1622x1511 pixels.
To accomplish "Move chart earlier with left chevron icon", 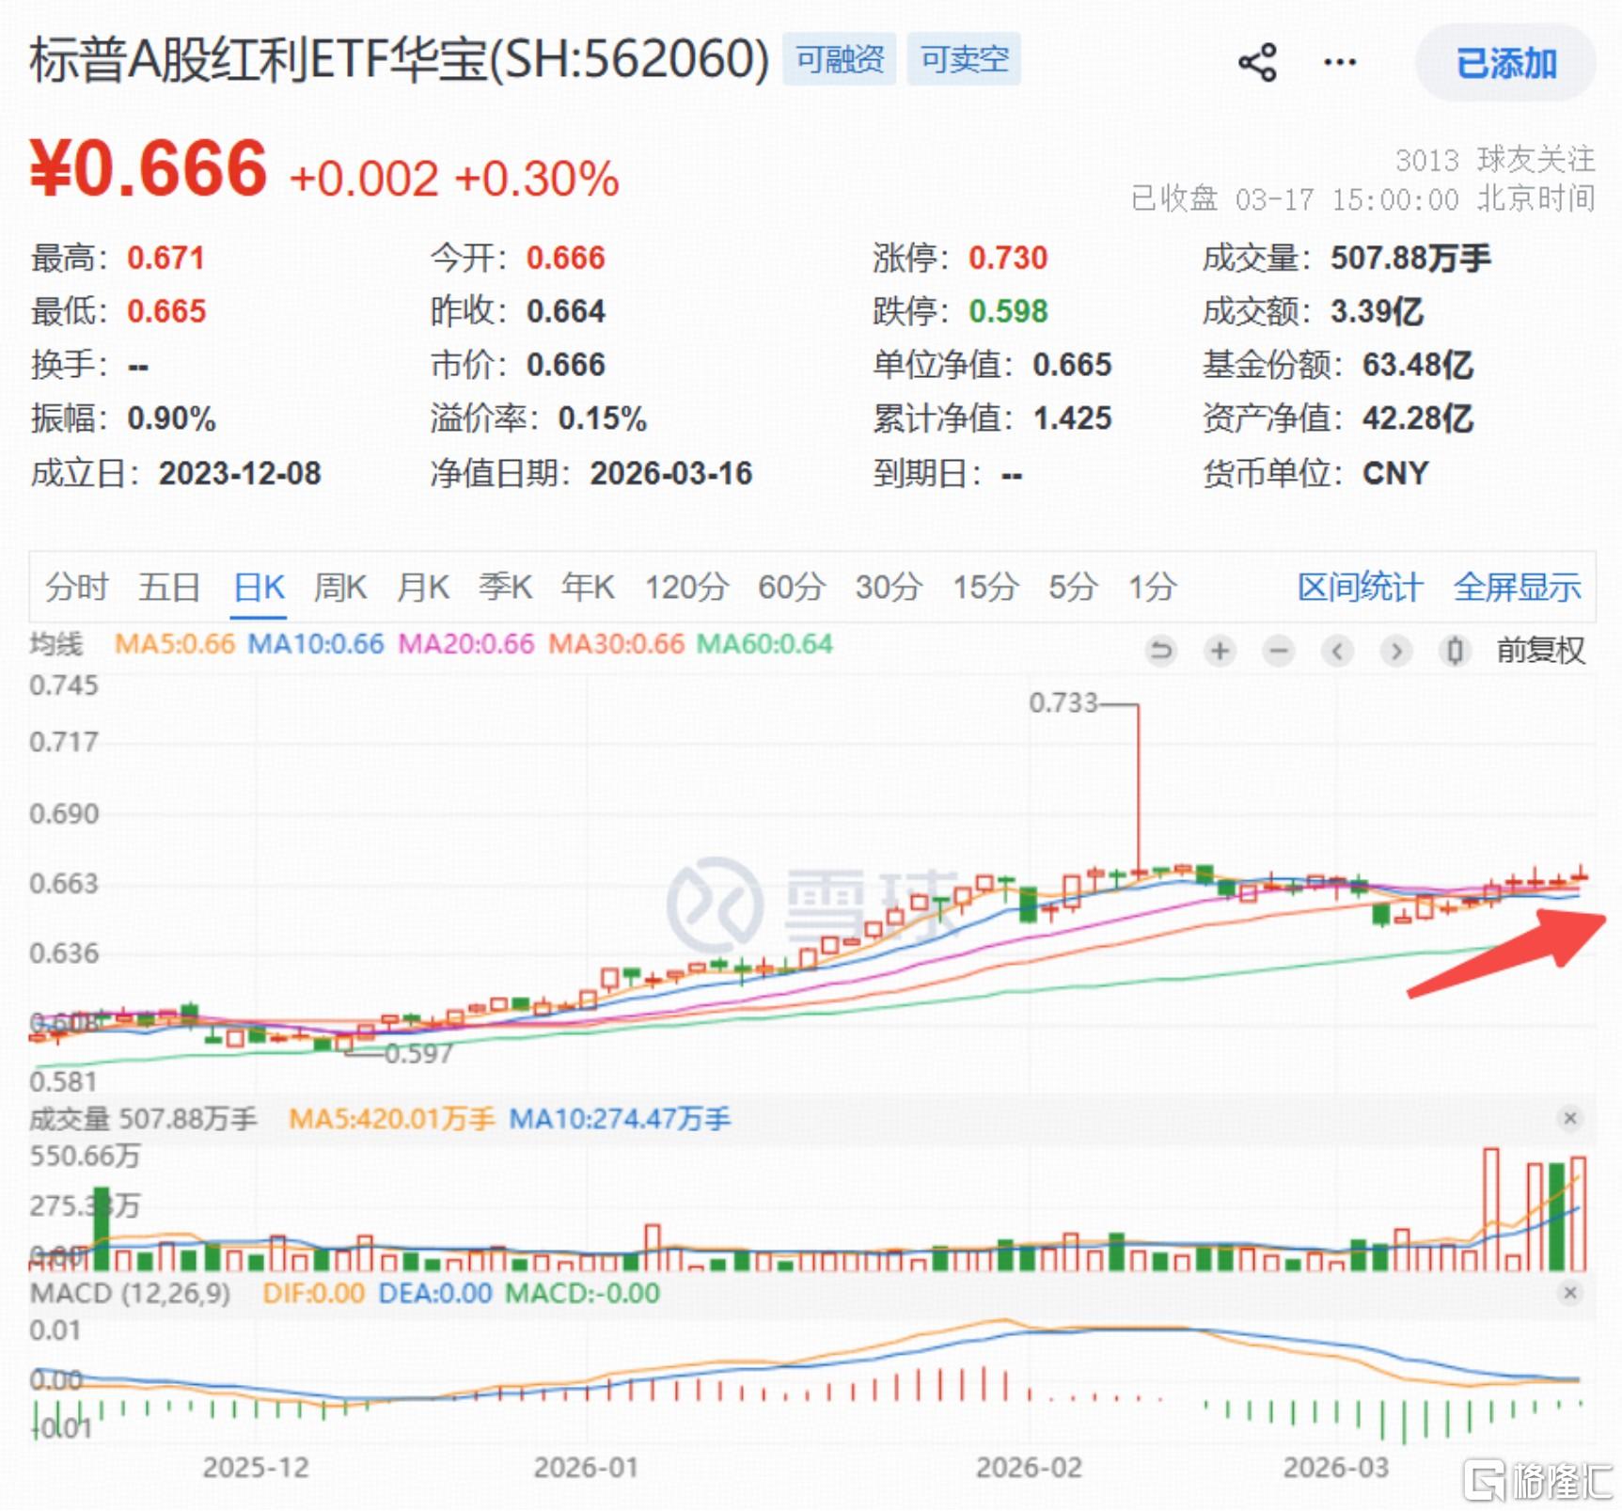I will coord(1337,650).
